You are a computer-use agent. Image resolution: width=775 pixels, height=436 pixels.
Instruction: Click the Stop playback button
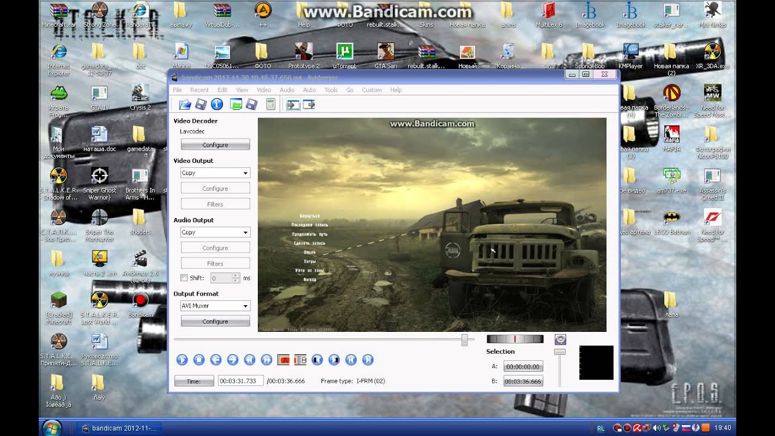click(199, 360)
